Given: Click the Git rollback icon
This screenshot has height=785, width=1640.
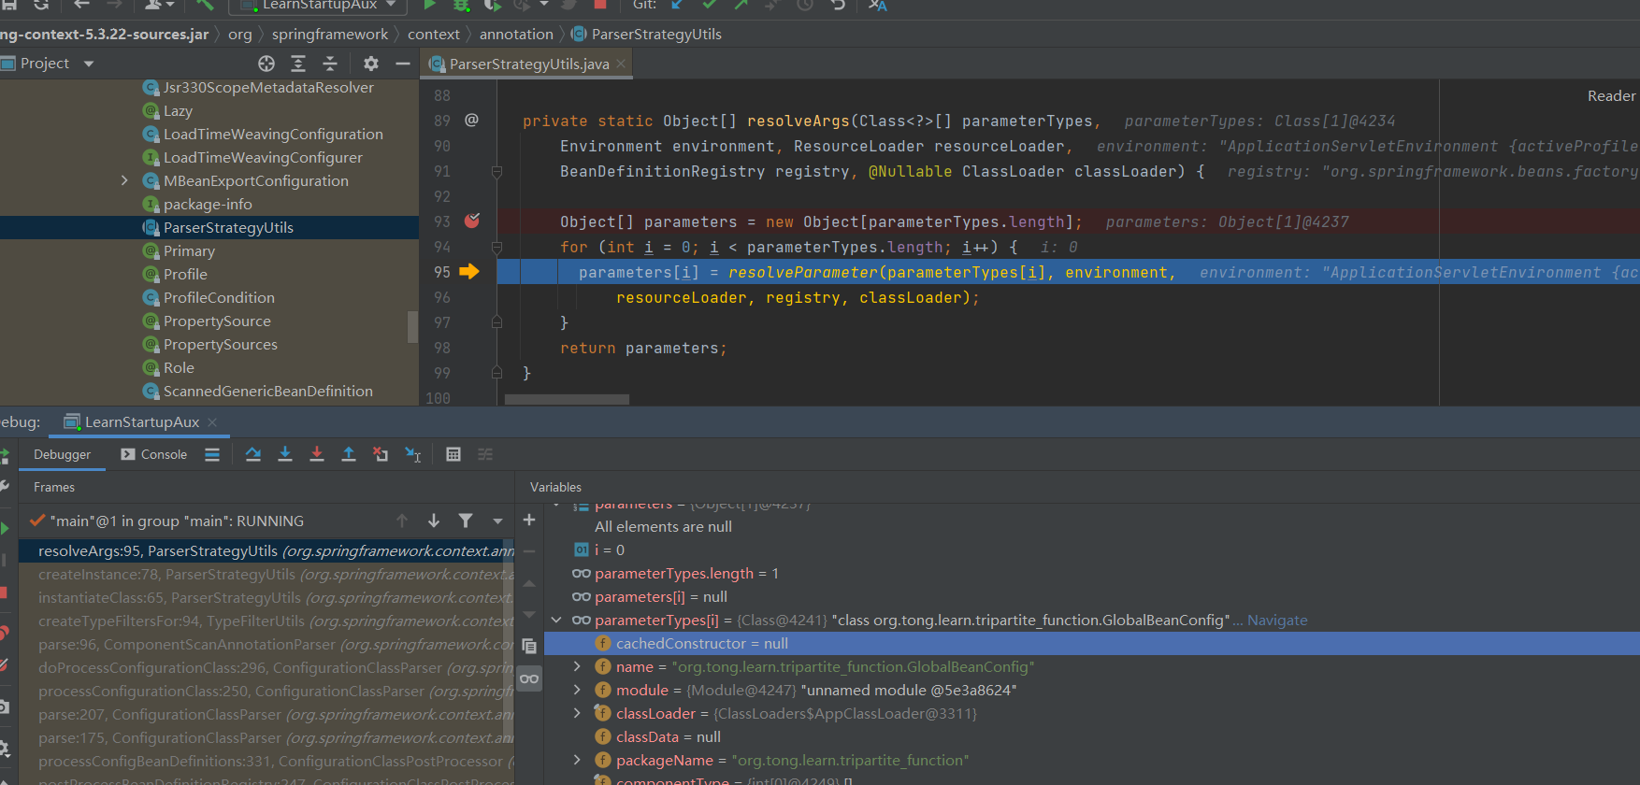Looking at the screenshot, I should pos(838,5).
